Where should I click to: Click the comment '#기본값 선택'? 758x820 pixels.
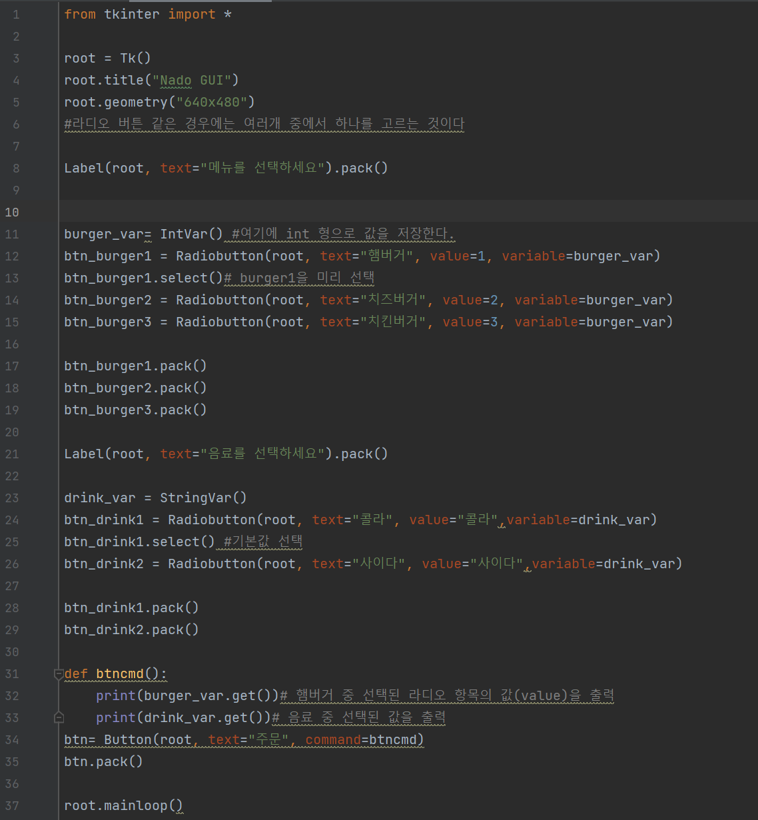(x=263, y=542)
